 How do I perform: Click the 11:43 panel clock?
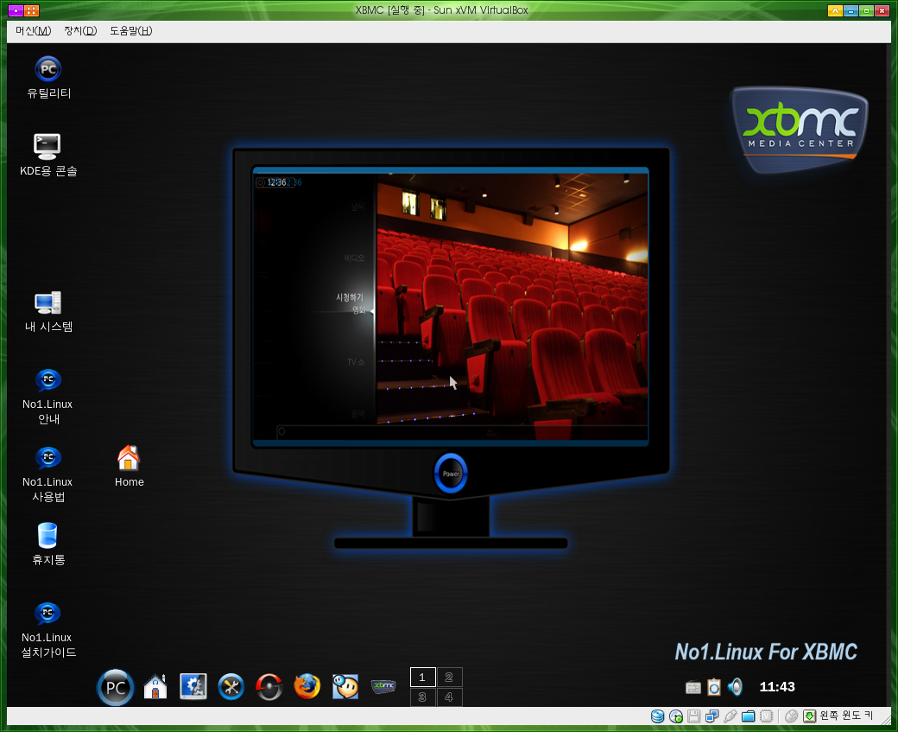point(776,686)
